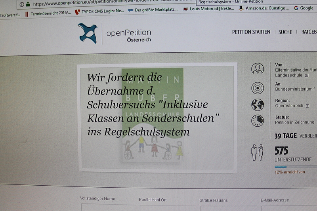317x211 pixels.
Task: Click the site info icon in address bar
Action: click(x=22, y=4)
